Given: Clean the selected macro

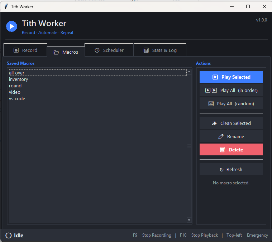Looking at the screenshot, I should pos(231,123).
